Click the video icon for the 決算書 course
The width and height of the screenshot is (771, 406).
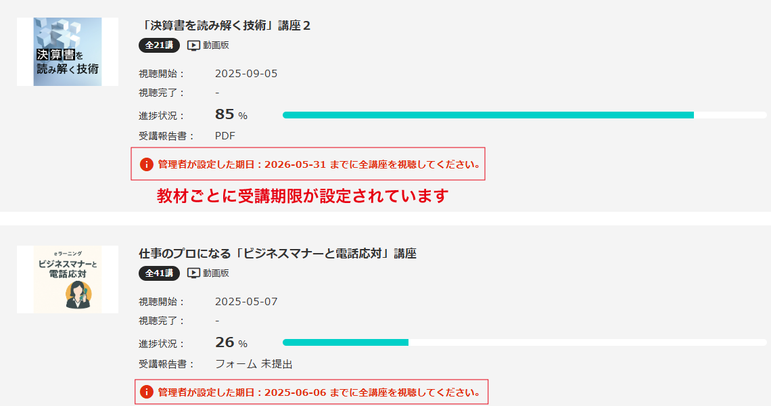pyautogui.click(x=194, y=45)
